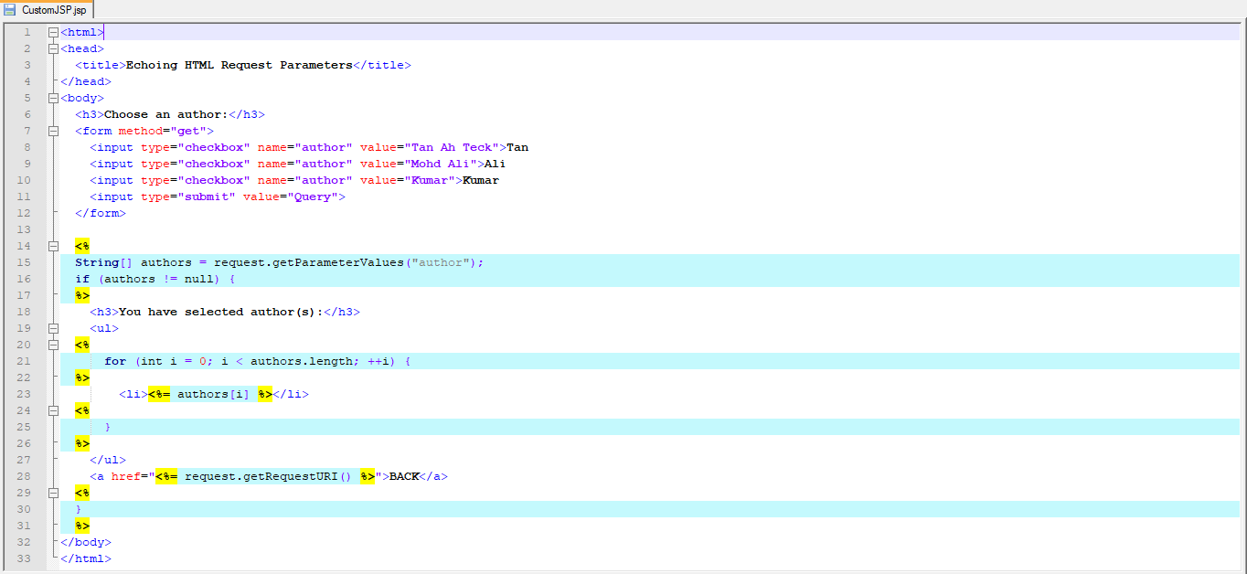Select the CustomJSP.jsp file tab
Screen dimensions: 1247x574
pyautogui.click(x=47, y=9)
